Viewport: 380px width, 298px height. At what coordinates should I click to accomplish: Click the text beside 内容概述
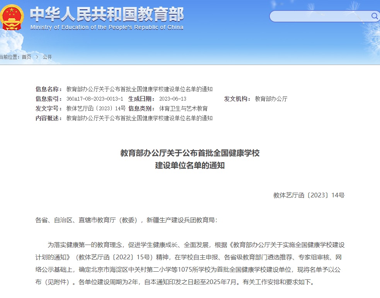tap(139, 118)
